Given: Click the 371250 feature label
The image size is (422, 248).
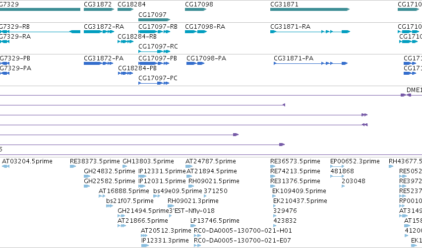Looking at the screenshot, I should click(x=216, y=191).
